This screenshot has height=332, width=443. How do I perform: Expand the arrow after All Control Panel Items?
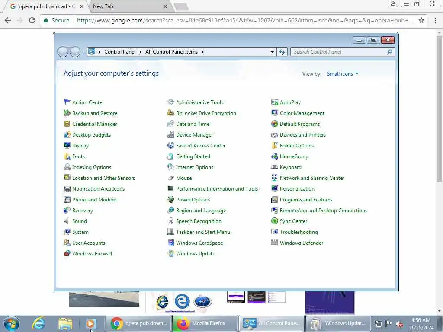pos(202,52)
